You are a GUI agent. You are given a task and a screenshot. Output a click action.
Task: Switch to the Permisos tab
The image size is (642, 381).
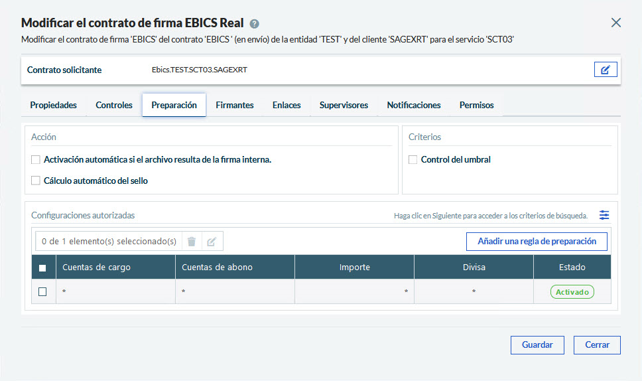click(x=476, y=105)
